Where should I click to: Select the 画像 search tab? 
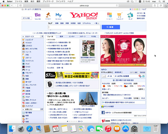57,23
